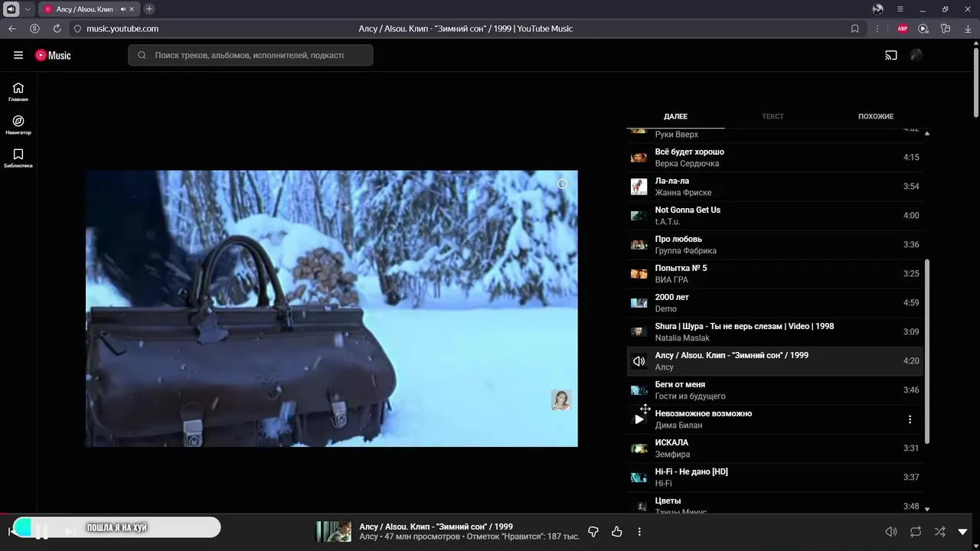Click Земфира thumbnail in queue
The width and height of the screenshot is (980, 551).
[x=639, y=448]
